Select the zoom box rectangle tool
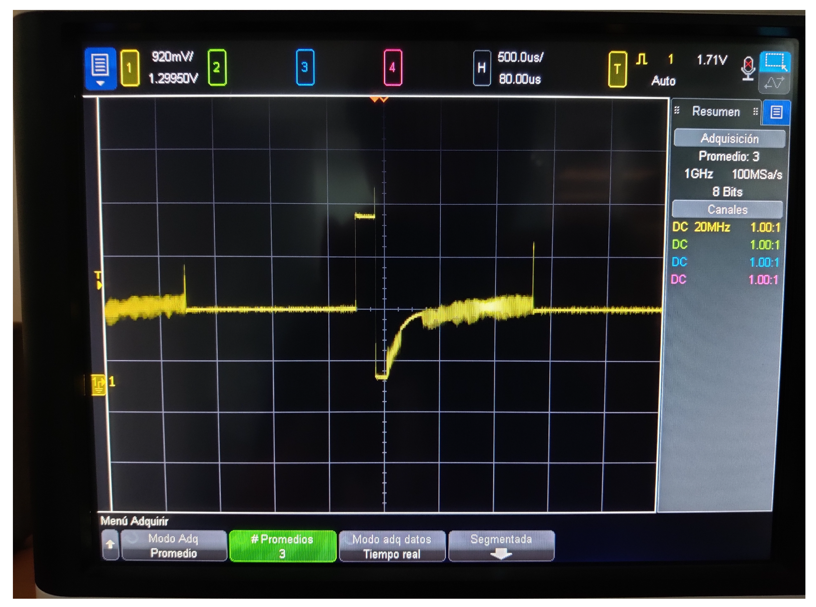 tap(775, 61)
